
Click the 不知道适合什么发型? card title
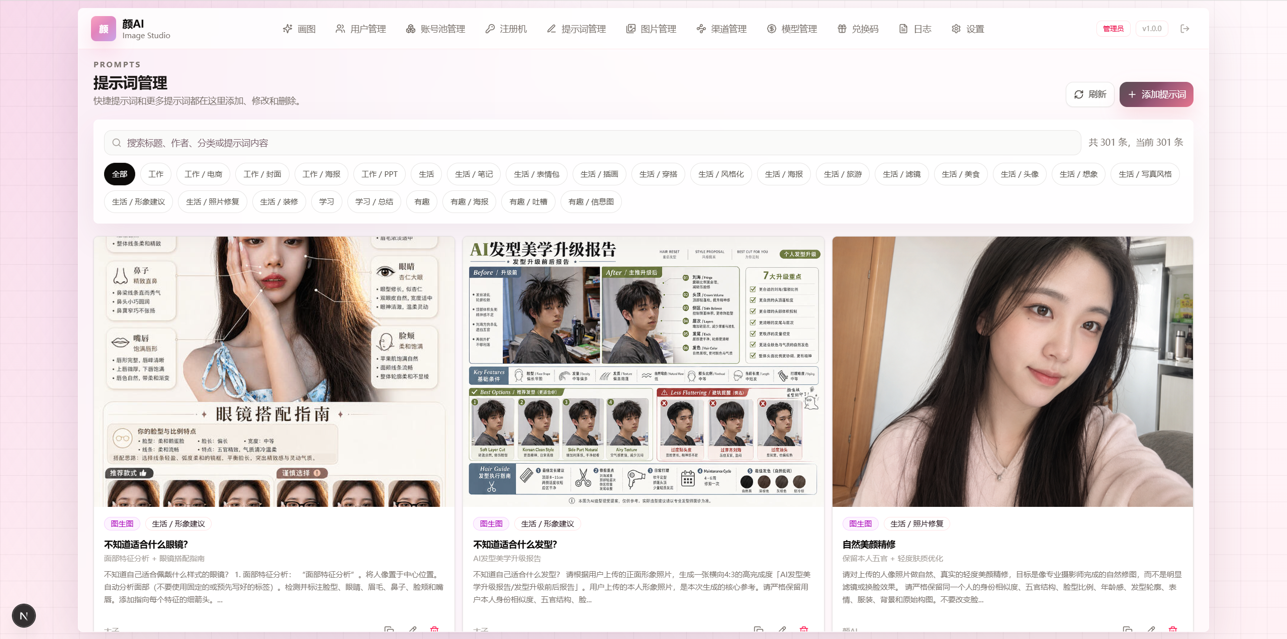[515, 545]
